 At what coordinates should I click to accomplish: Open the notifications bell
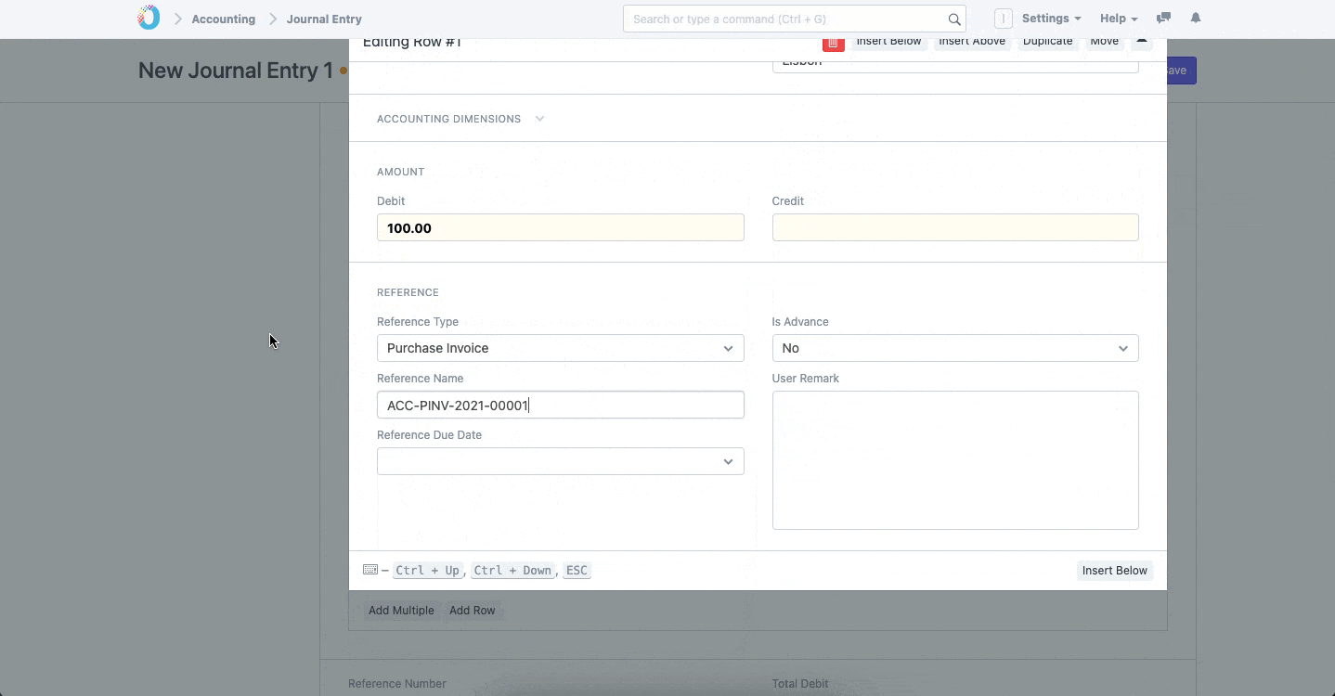click(1196, 19)
